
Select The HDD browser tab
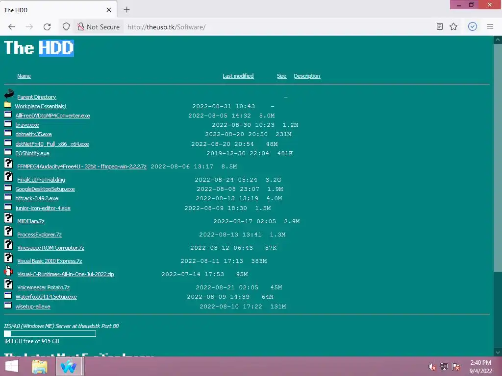click(x=58, y=10)
